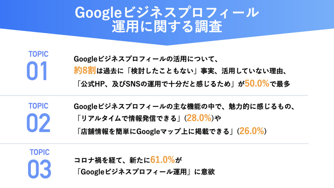334x188 pixels.
Task: Click the 'TOPIC' label above 01
Action: coord(38,54)
